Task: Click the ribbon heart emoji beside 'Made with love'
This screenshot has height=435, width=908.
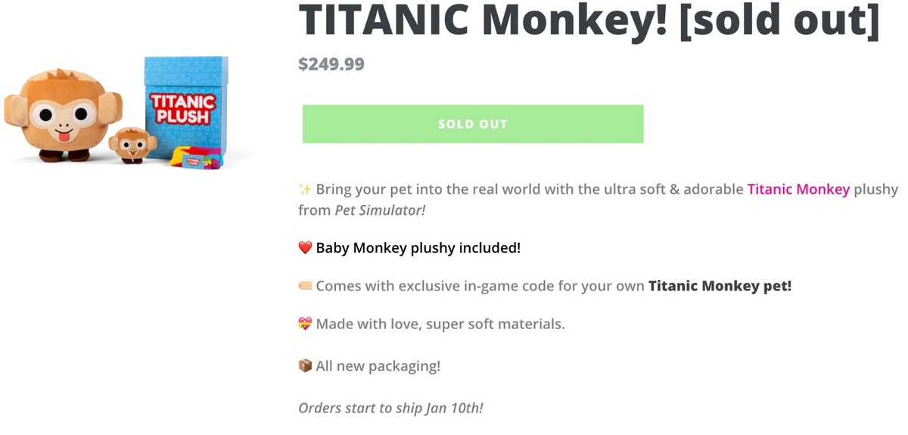Action: pos(305,325)
